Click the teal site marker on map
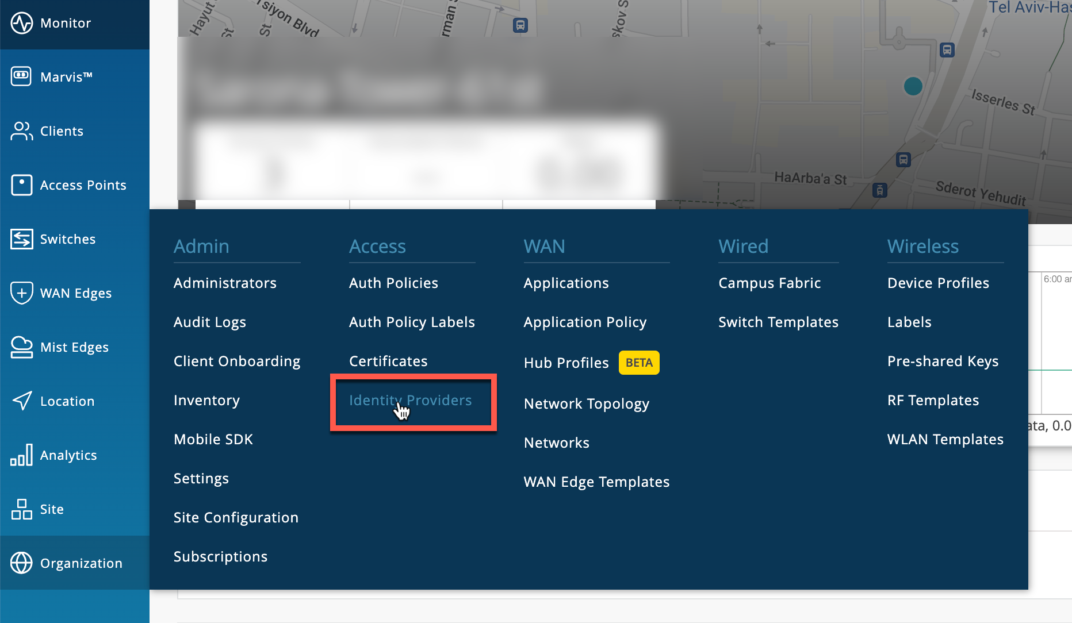Screen dimensions: 1072x623 pos(913,86)
